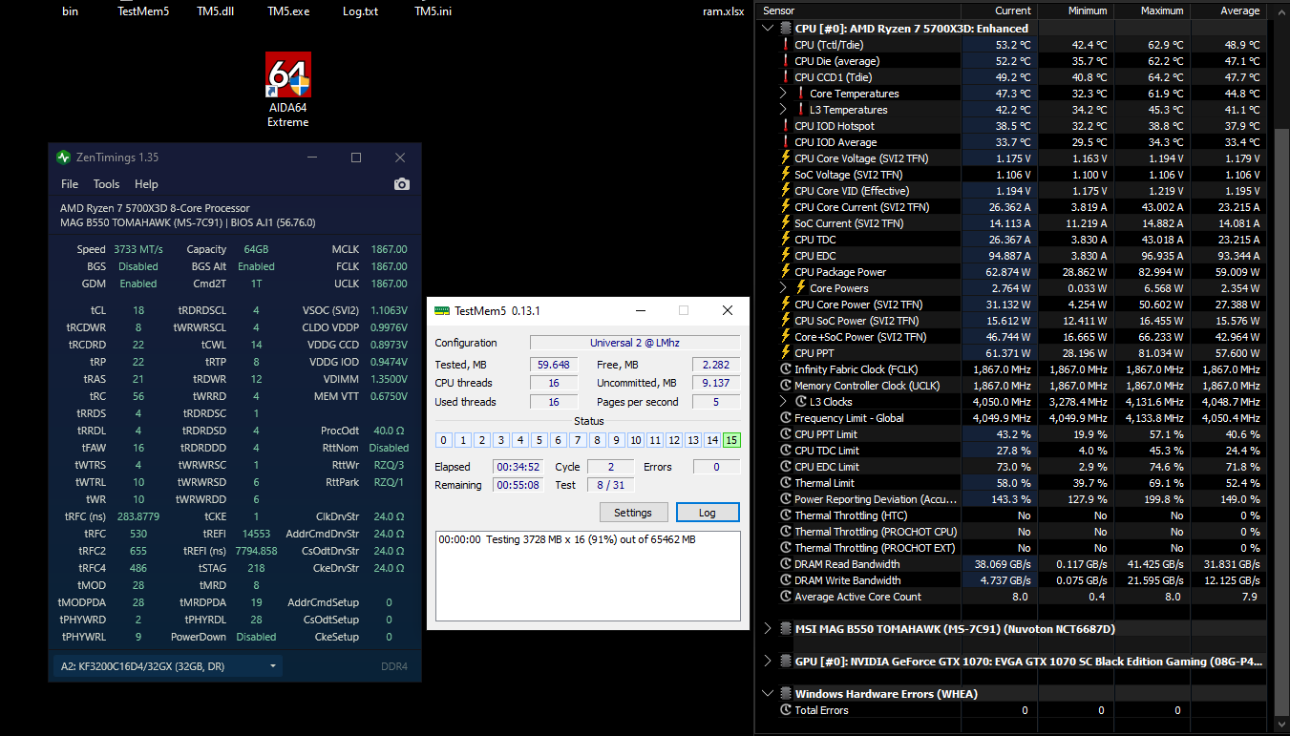This screenshot has height=736, width=1290.
Task: Open the ZenTimings Help menu
Action: (146, 184)
